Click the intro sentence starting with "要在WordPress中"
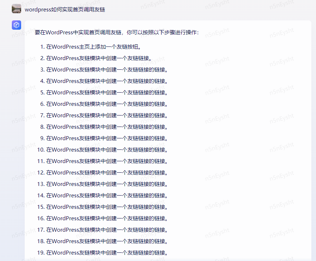 coord(116,33)
